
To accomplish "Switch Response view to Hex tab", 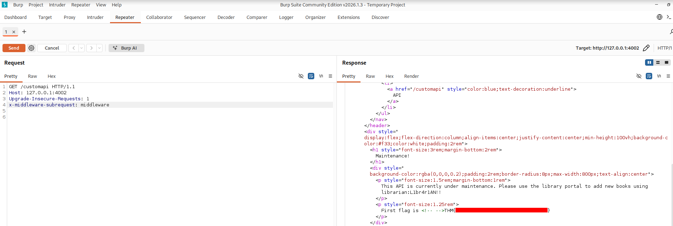I will click(x=390, y=76).
